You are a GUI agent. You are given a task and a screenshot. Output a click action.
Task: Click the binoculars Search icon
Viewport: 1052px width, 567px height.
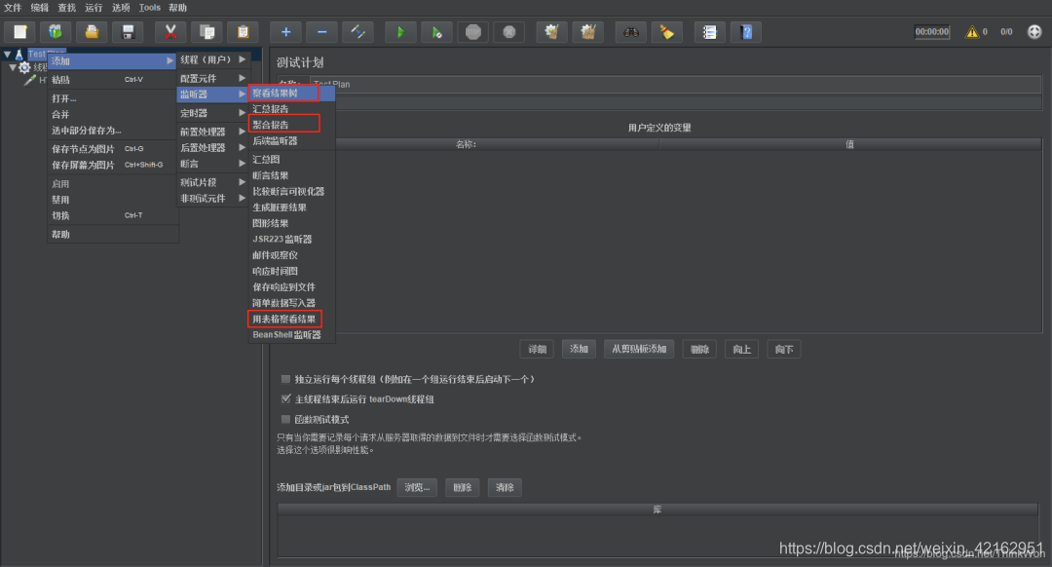[x=630, y=31]
